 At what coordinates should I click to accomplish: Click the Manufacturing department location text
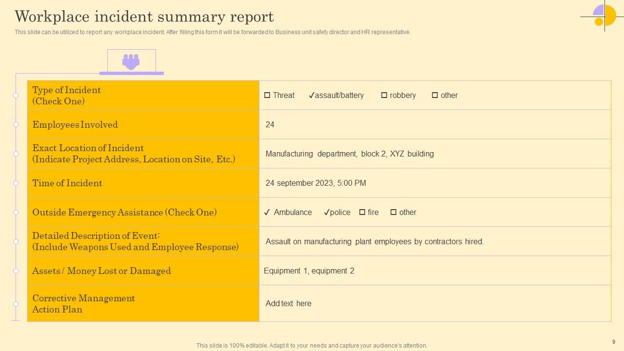350,154
